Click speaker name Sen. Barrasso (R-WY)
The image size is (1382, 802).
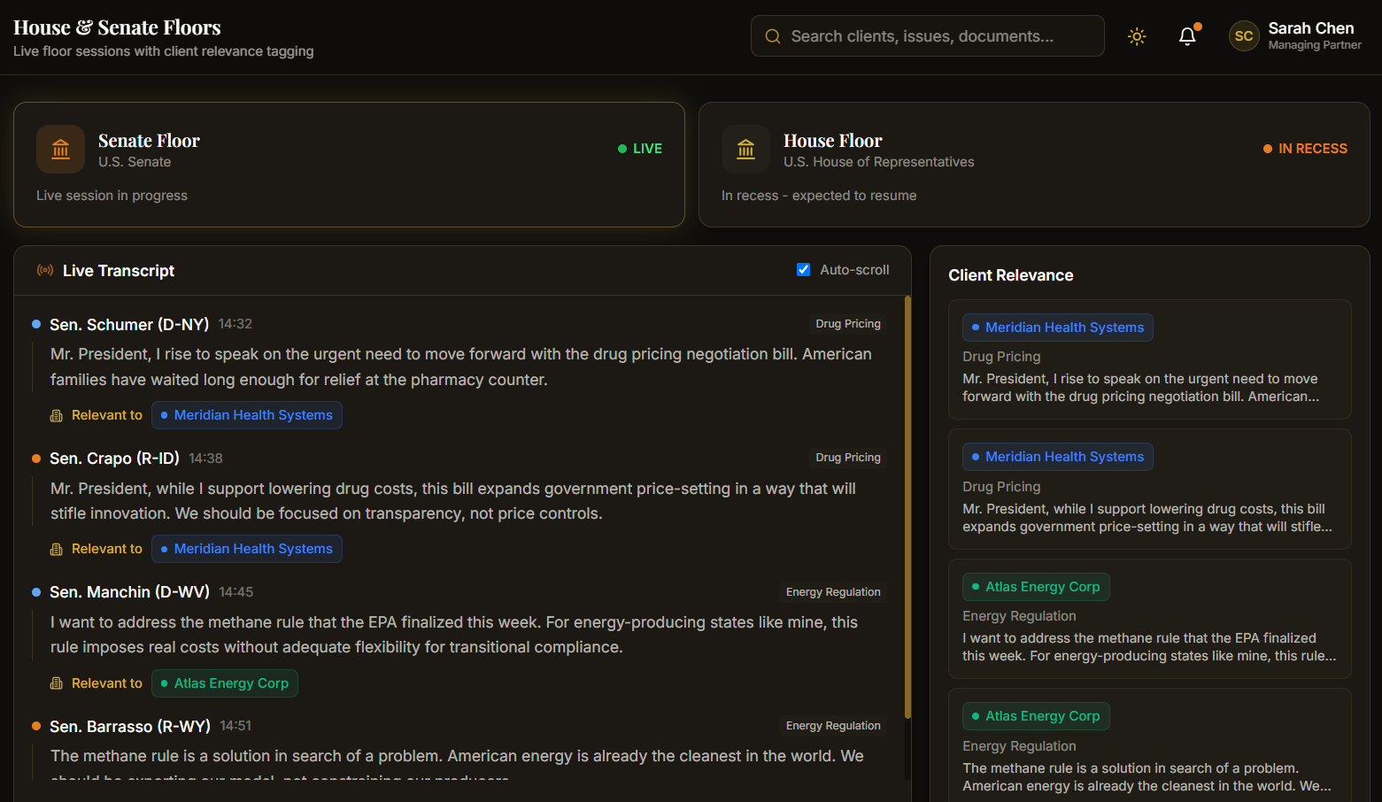click(130, 727)
